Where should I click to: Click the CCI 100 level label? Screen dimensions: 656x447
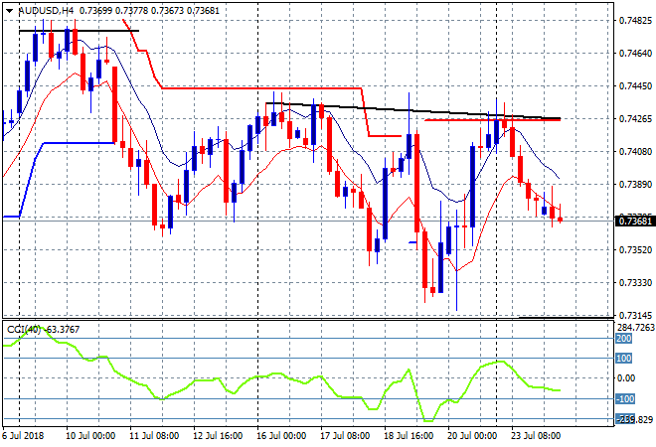624,359
